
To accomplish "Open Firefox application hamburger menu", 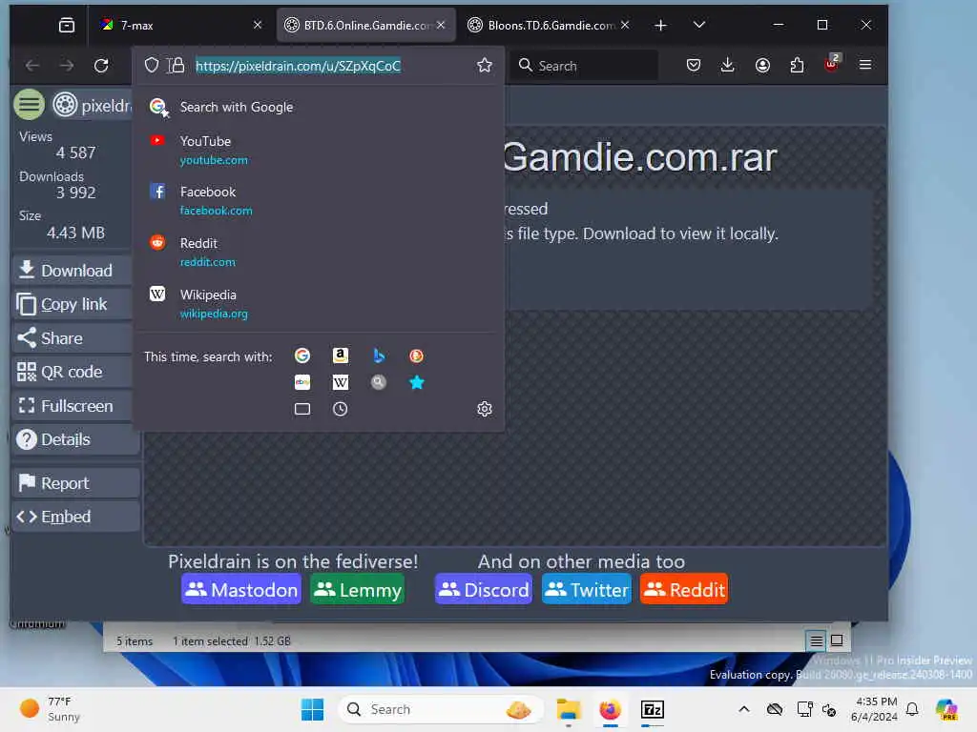I will click(x=864, y=66).
